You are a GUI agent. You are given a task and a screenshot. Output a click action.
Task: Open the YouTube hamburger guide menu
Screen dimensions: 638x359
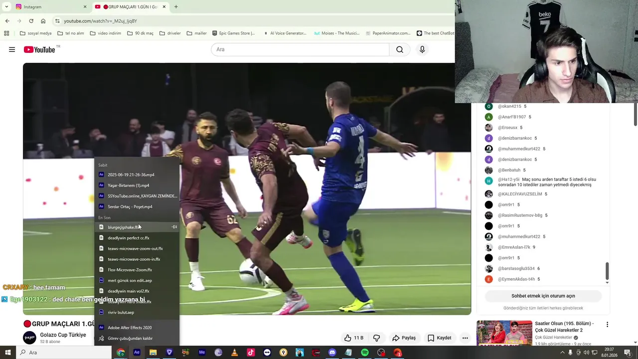(x=12, y=49)
